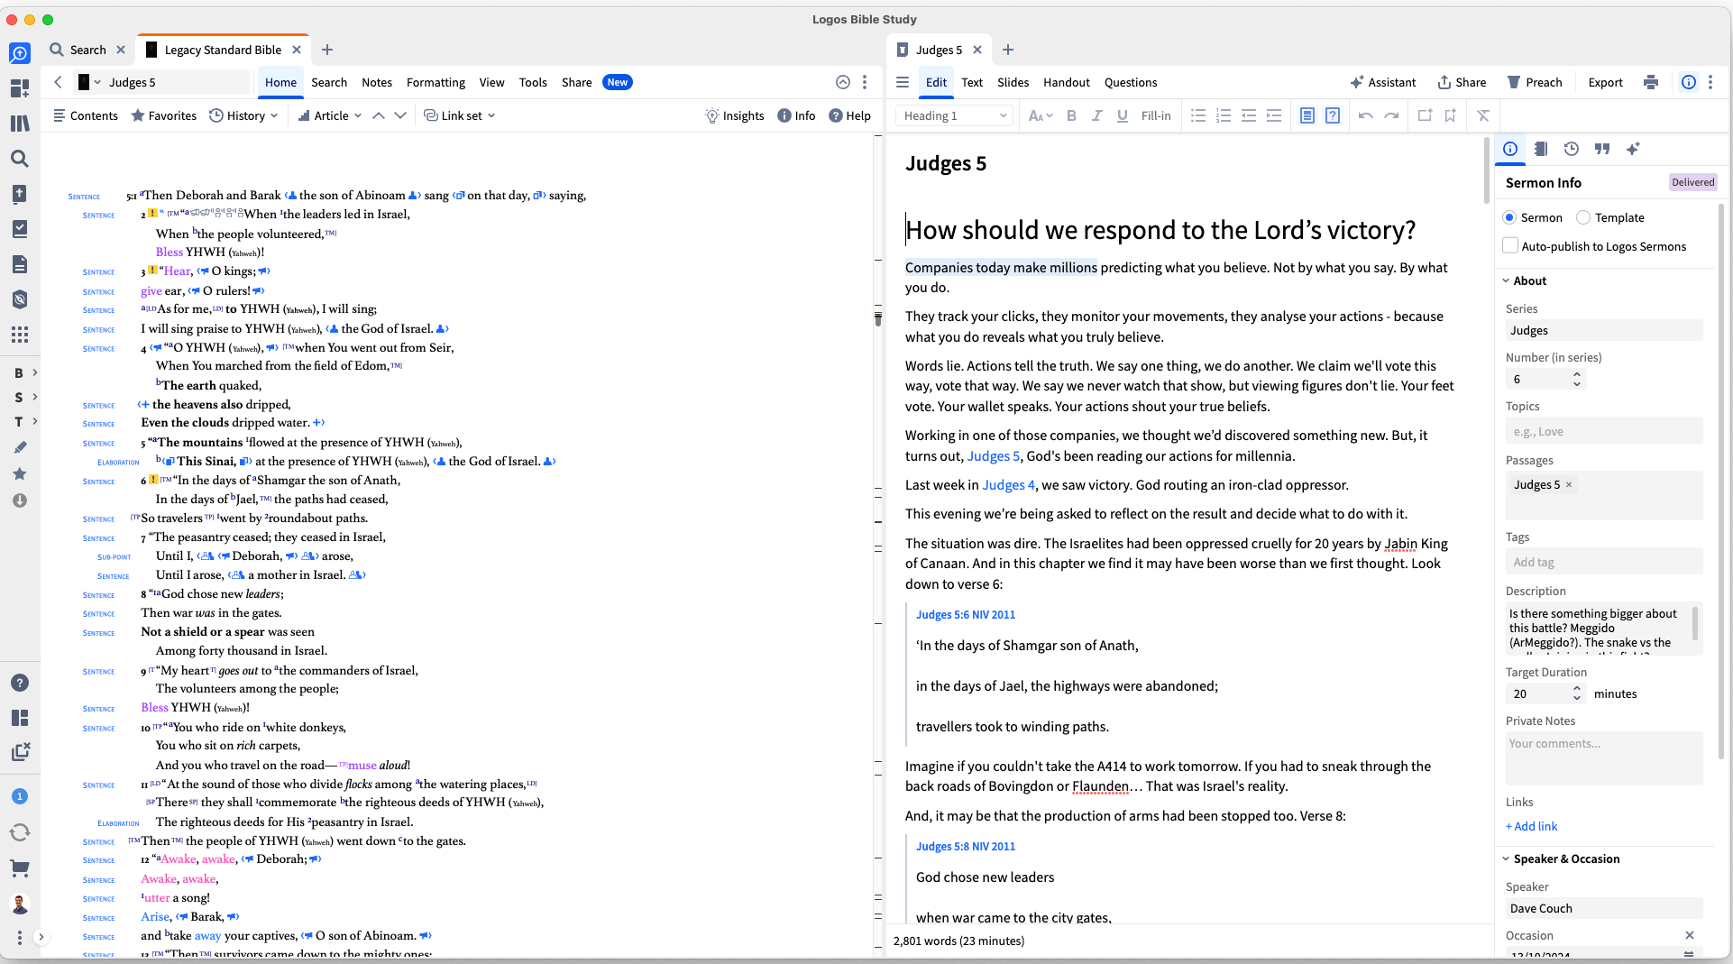The width and height of the screenshot is (1733, 964).
Task: Open the apps grid icon in the sidebar
Action: point(20,335)
